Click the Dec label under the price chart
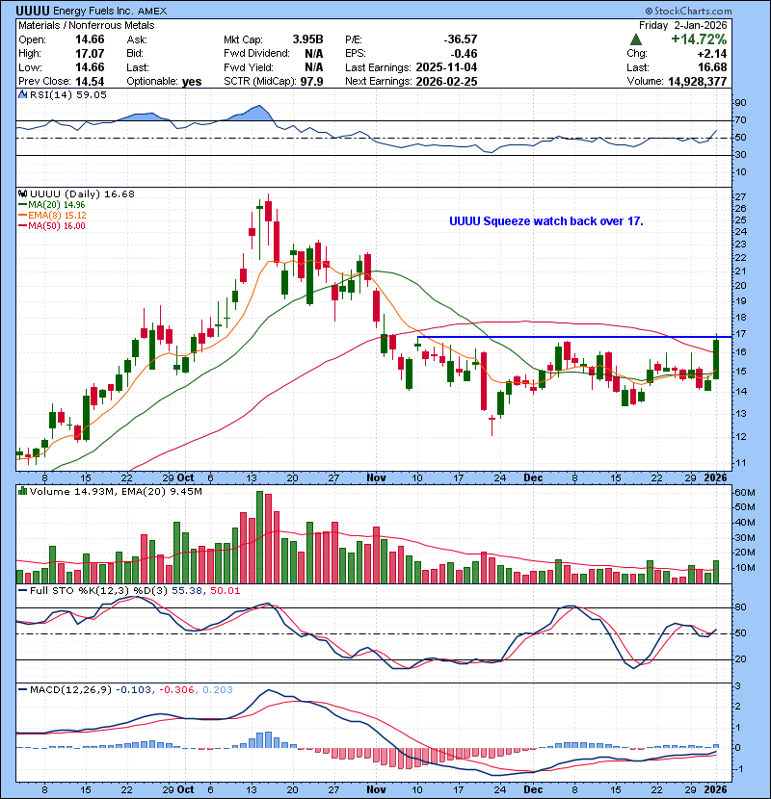Screen dimensions: 771x799 click(x=533, y=477)
